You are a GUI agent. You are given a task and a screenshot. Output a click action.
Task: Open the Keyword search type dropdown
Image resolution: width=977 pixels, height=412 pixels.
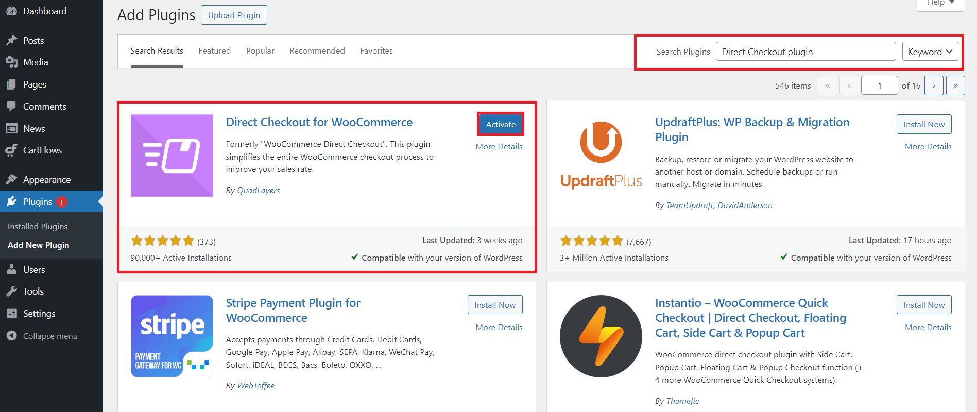pos(930,51)
